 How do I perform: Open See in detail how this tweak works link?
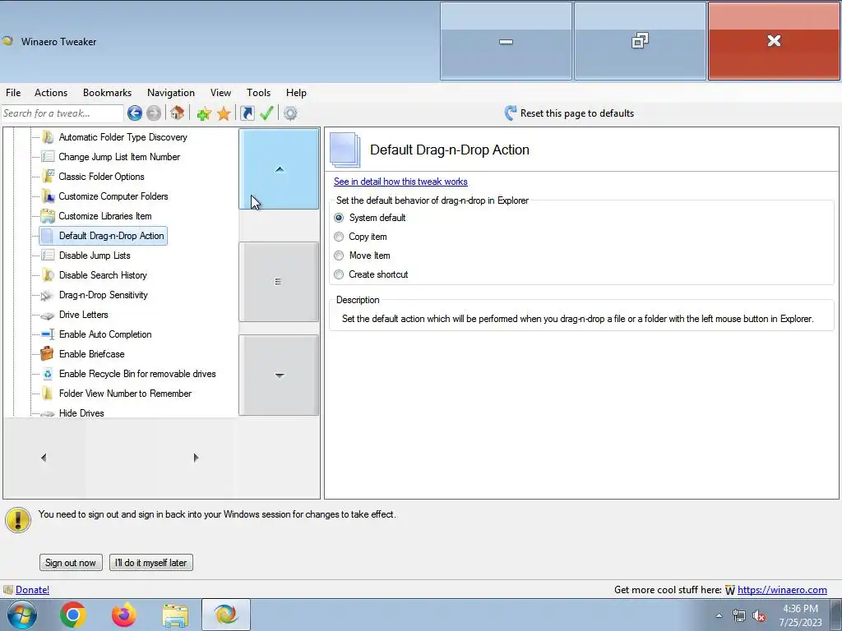400,182
